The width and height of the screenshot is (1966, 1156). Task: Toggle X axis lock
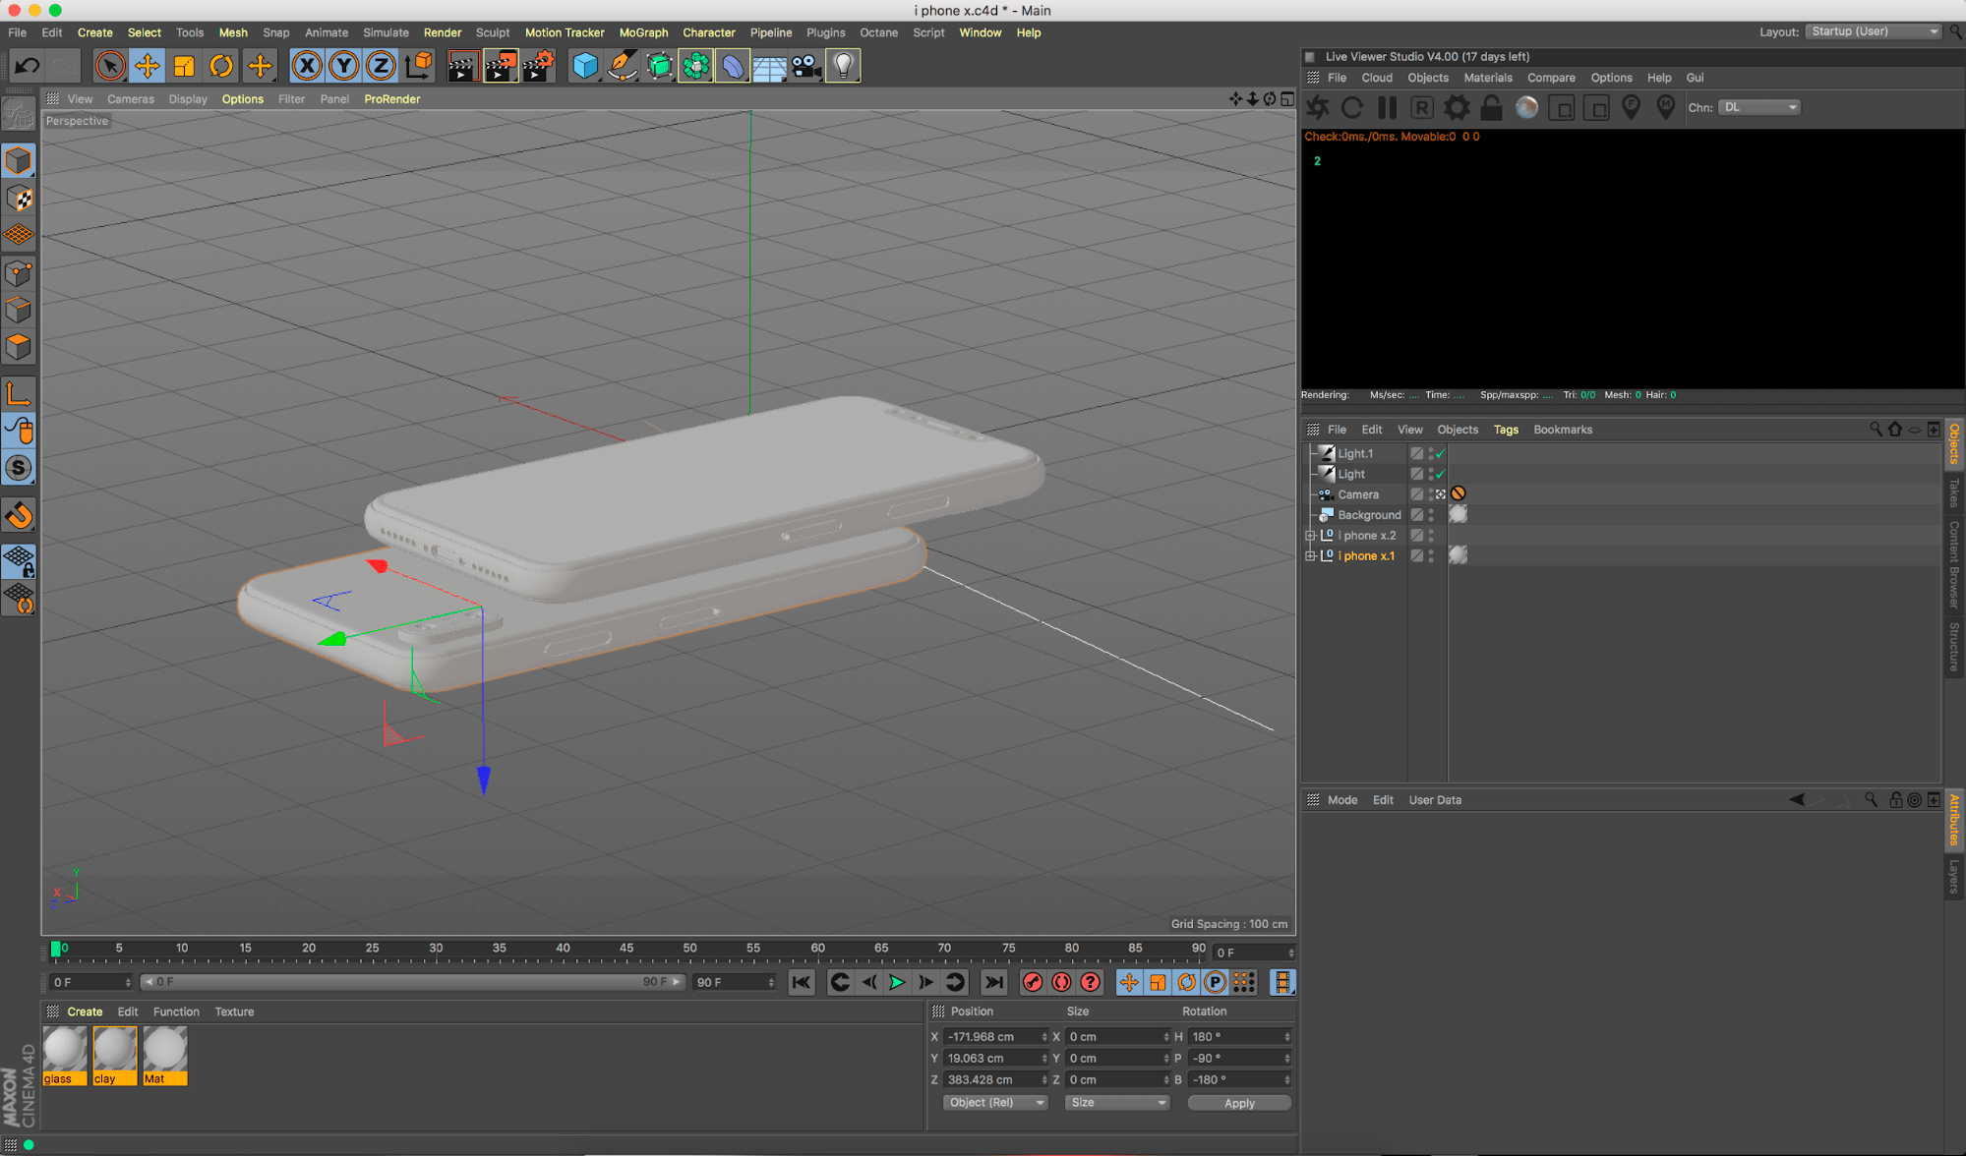click(x=307, y=66)
